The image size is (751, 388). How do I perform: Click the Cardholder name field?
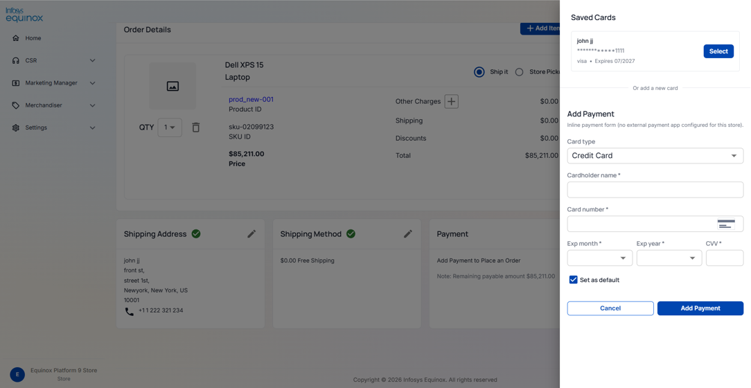pyautogui.click(x=655, y=190)
